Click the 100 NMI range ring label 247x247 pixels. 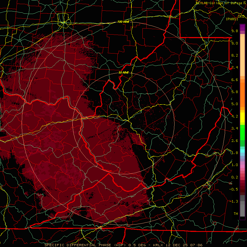(x=123, y=22)
